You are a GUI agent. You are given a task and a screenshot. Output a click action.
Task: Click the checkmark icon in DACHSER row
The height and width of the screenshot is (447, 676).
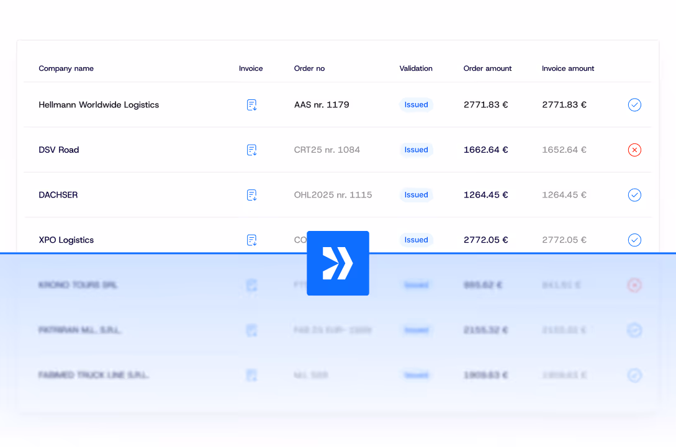(x=634, y=195)
